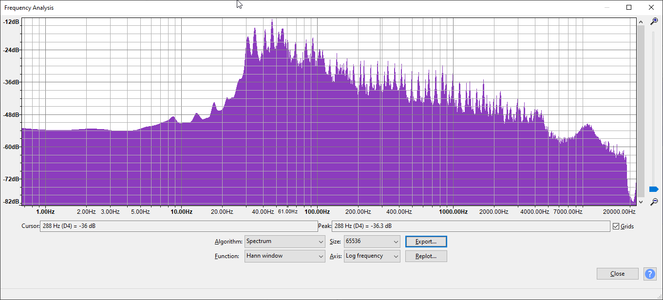Open the Size dropdown showing 65536
The height and width of the screenshot is (300, 663).
tap(372, 242)
